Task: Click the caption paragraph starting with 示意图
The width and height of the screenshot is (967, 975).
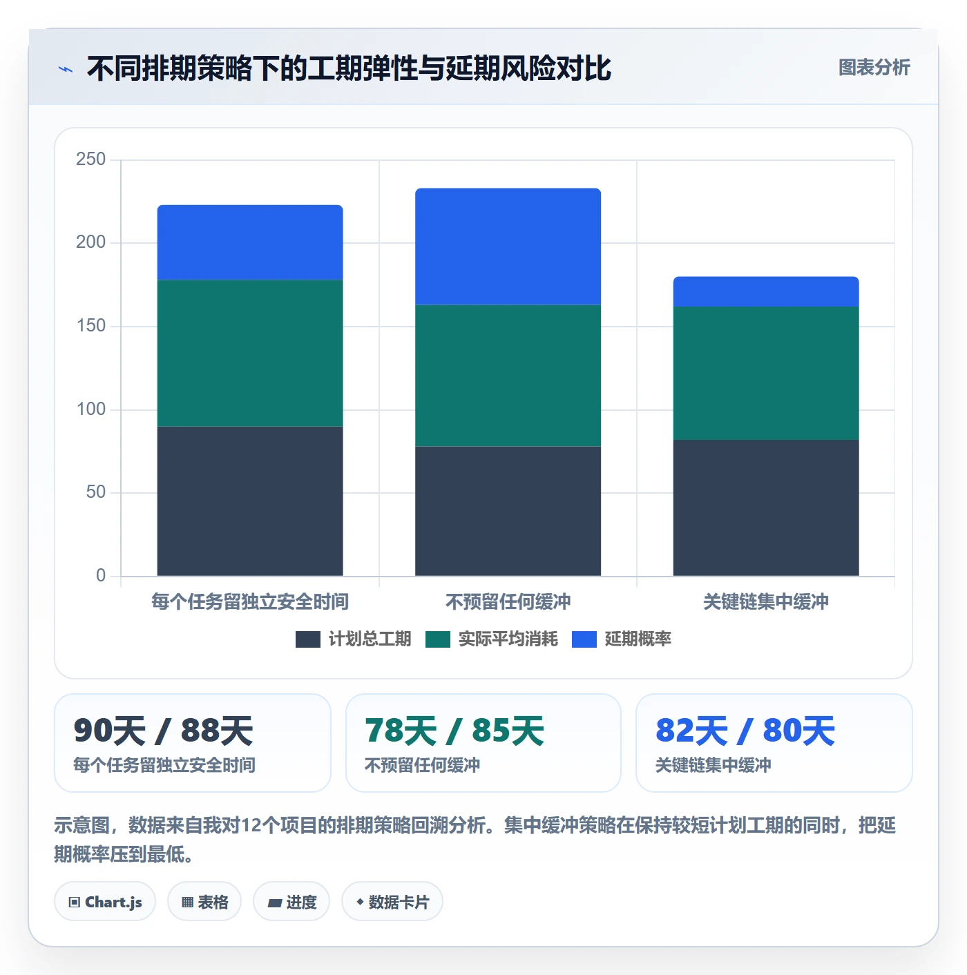Action: click(475, 840)
